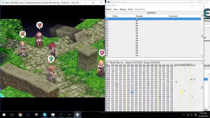Show hidden system tray icons
The height and width of the screenshot is (118, 210).
[184, 115]
